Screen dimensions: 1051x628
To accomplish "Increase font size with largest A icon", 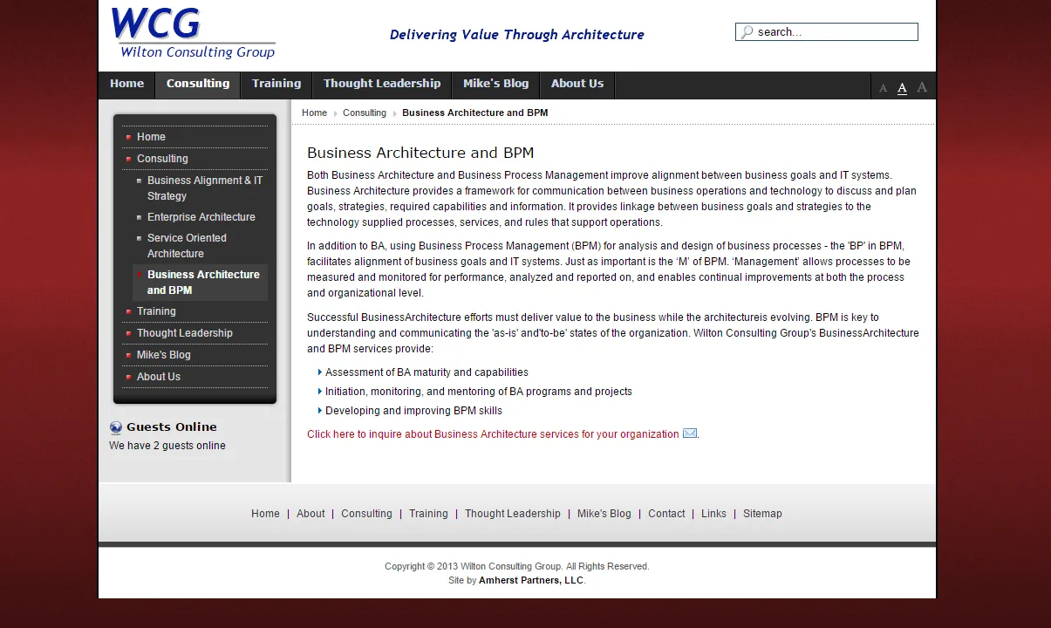I will click(x=922, y=87).
